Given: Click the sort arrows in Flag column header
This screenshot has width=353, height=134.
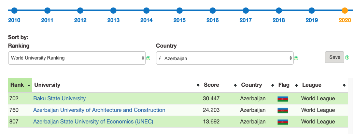Looking at the screenshot, I should coord(296,85).
